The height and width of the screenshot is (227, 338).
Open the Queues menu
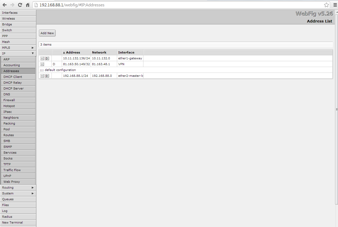(18, 199)
